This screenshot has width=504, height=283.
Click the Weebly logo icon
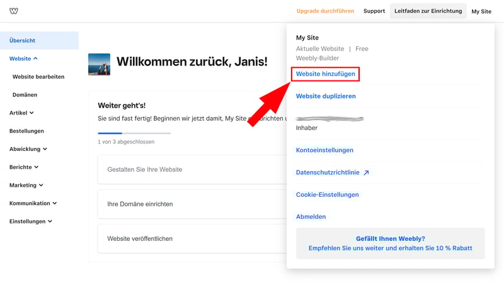(14, 11)
